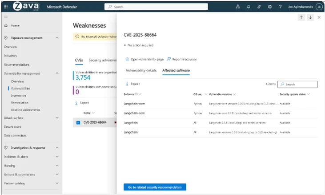Uncheck the CVE-2025-68664 row checkbox
The height and width of the screenshot is (195, 325).
79,122
